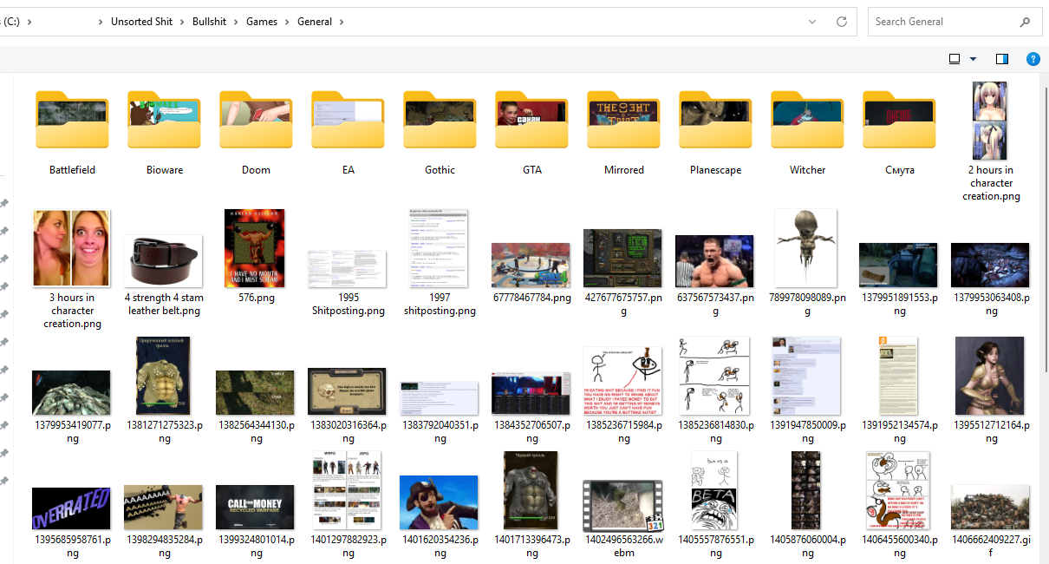Open the blue Help question mark icon
The image size is (1049, 564).
(x=1033, y=59)
